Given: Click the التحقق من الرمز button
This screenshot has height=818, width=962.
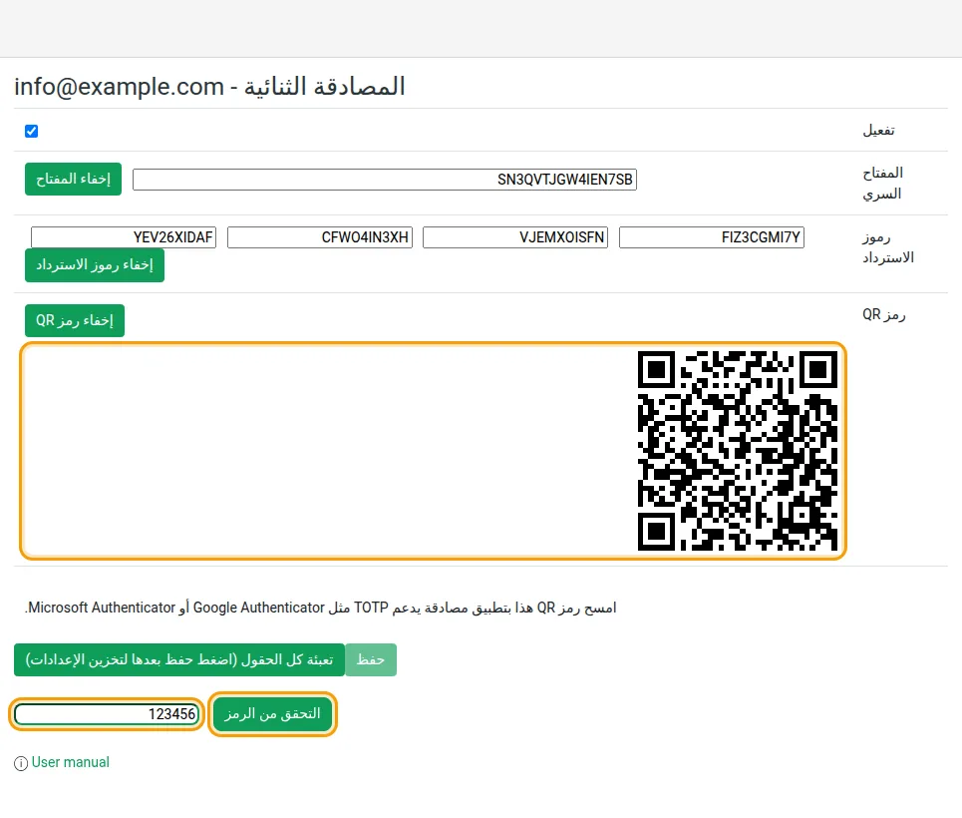Looking at the screenshot, I should 272,713.
